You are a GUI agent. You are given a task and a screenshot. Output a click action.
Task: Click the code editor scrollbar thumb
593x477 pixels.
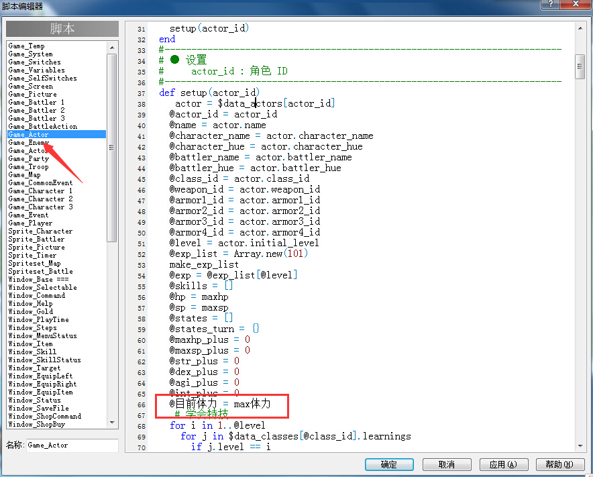(580, 66)
